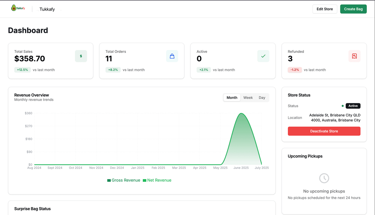Toggle the Gross Revenue legend item
This screenshot has height=215, width=375.
click(123, 180)
